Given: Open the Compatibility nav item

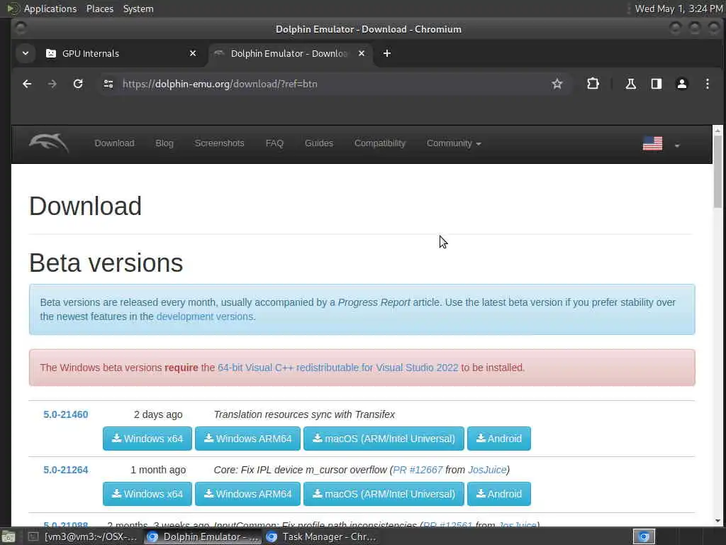Looking at the screenshot, I should point(380,143).
